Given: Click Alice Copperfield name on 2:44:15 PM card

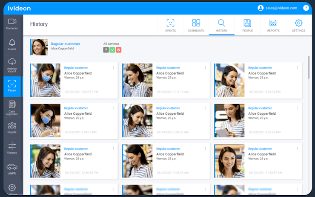Looking at the screenshot, I should 78,114.
